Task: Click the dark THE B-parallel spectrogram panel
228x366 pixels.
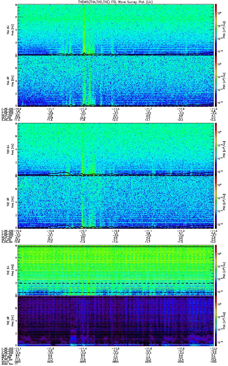Action: click(x=116, y=321)
